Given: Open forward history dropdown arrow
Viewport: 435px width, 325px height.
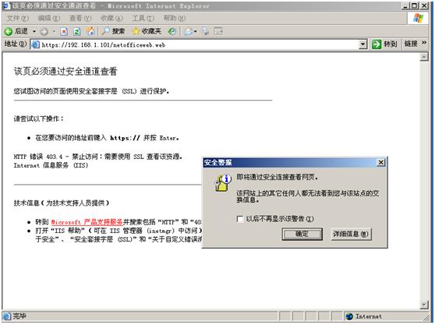Looking at the screenshot, I should [54, 32].
